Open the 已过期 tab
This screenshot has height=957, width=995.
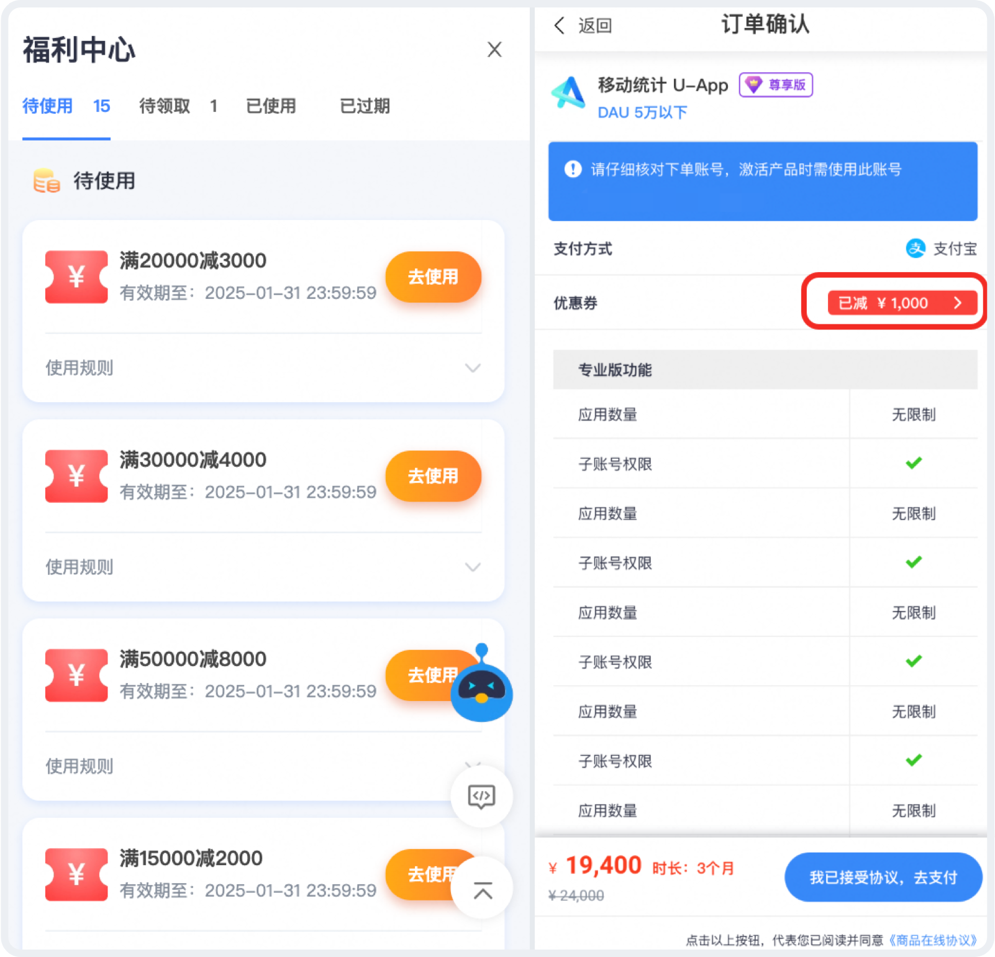click(x=365, y=106)
